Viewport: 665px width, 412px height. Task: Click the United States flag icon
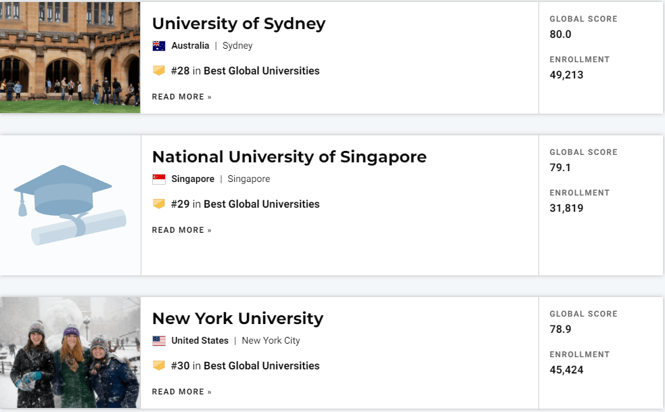pyautogui.click(x=158, y=341)
